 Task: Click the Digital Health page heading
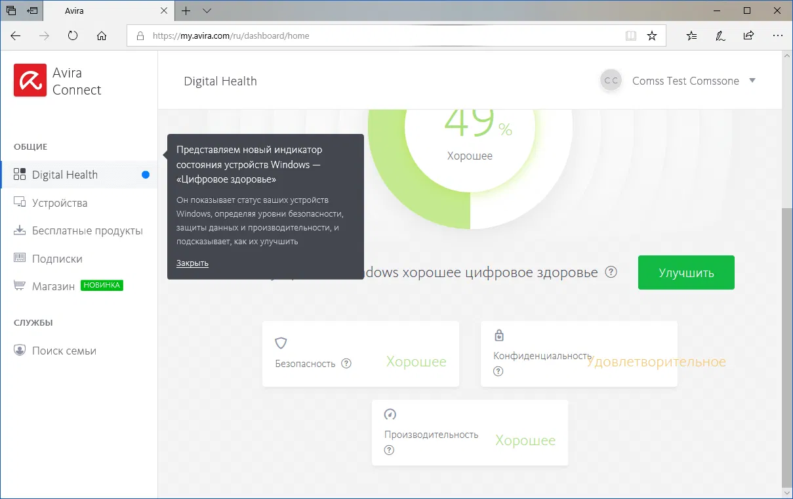220,81
